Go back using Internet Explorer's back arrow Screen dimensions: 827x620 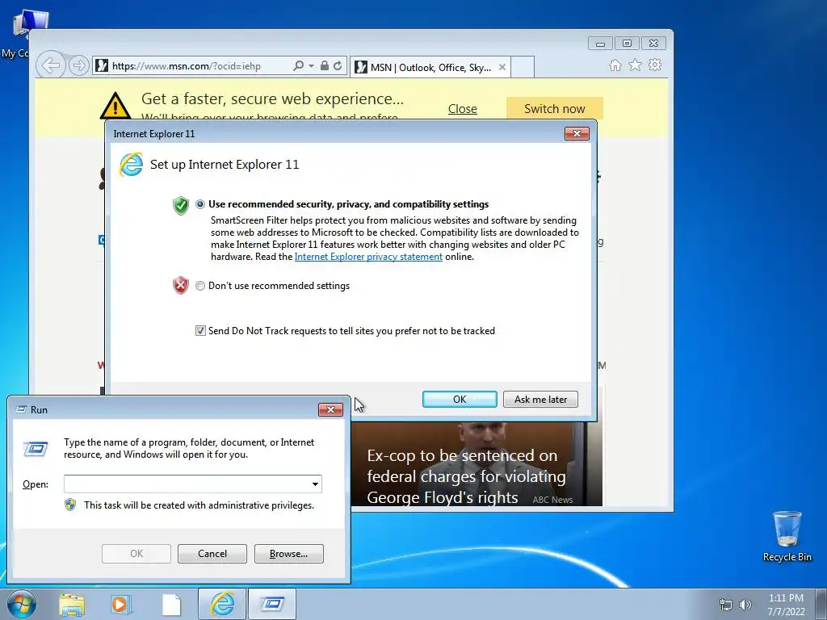(x=51, y=66)
